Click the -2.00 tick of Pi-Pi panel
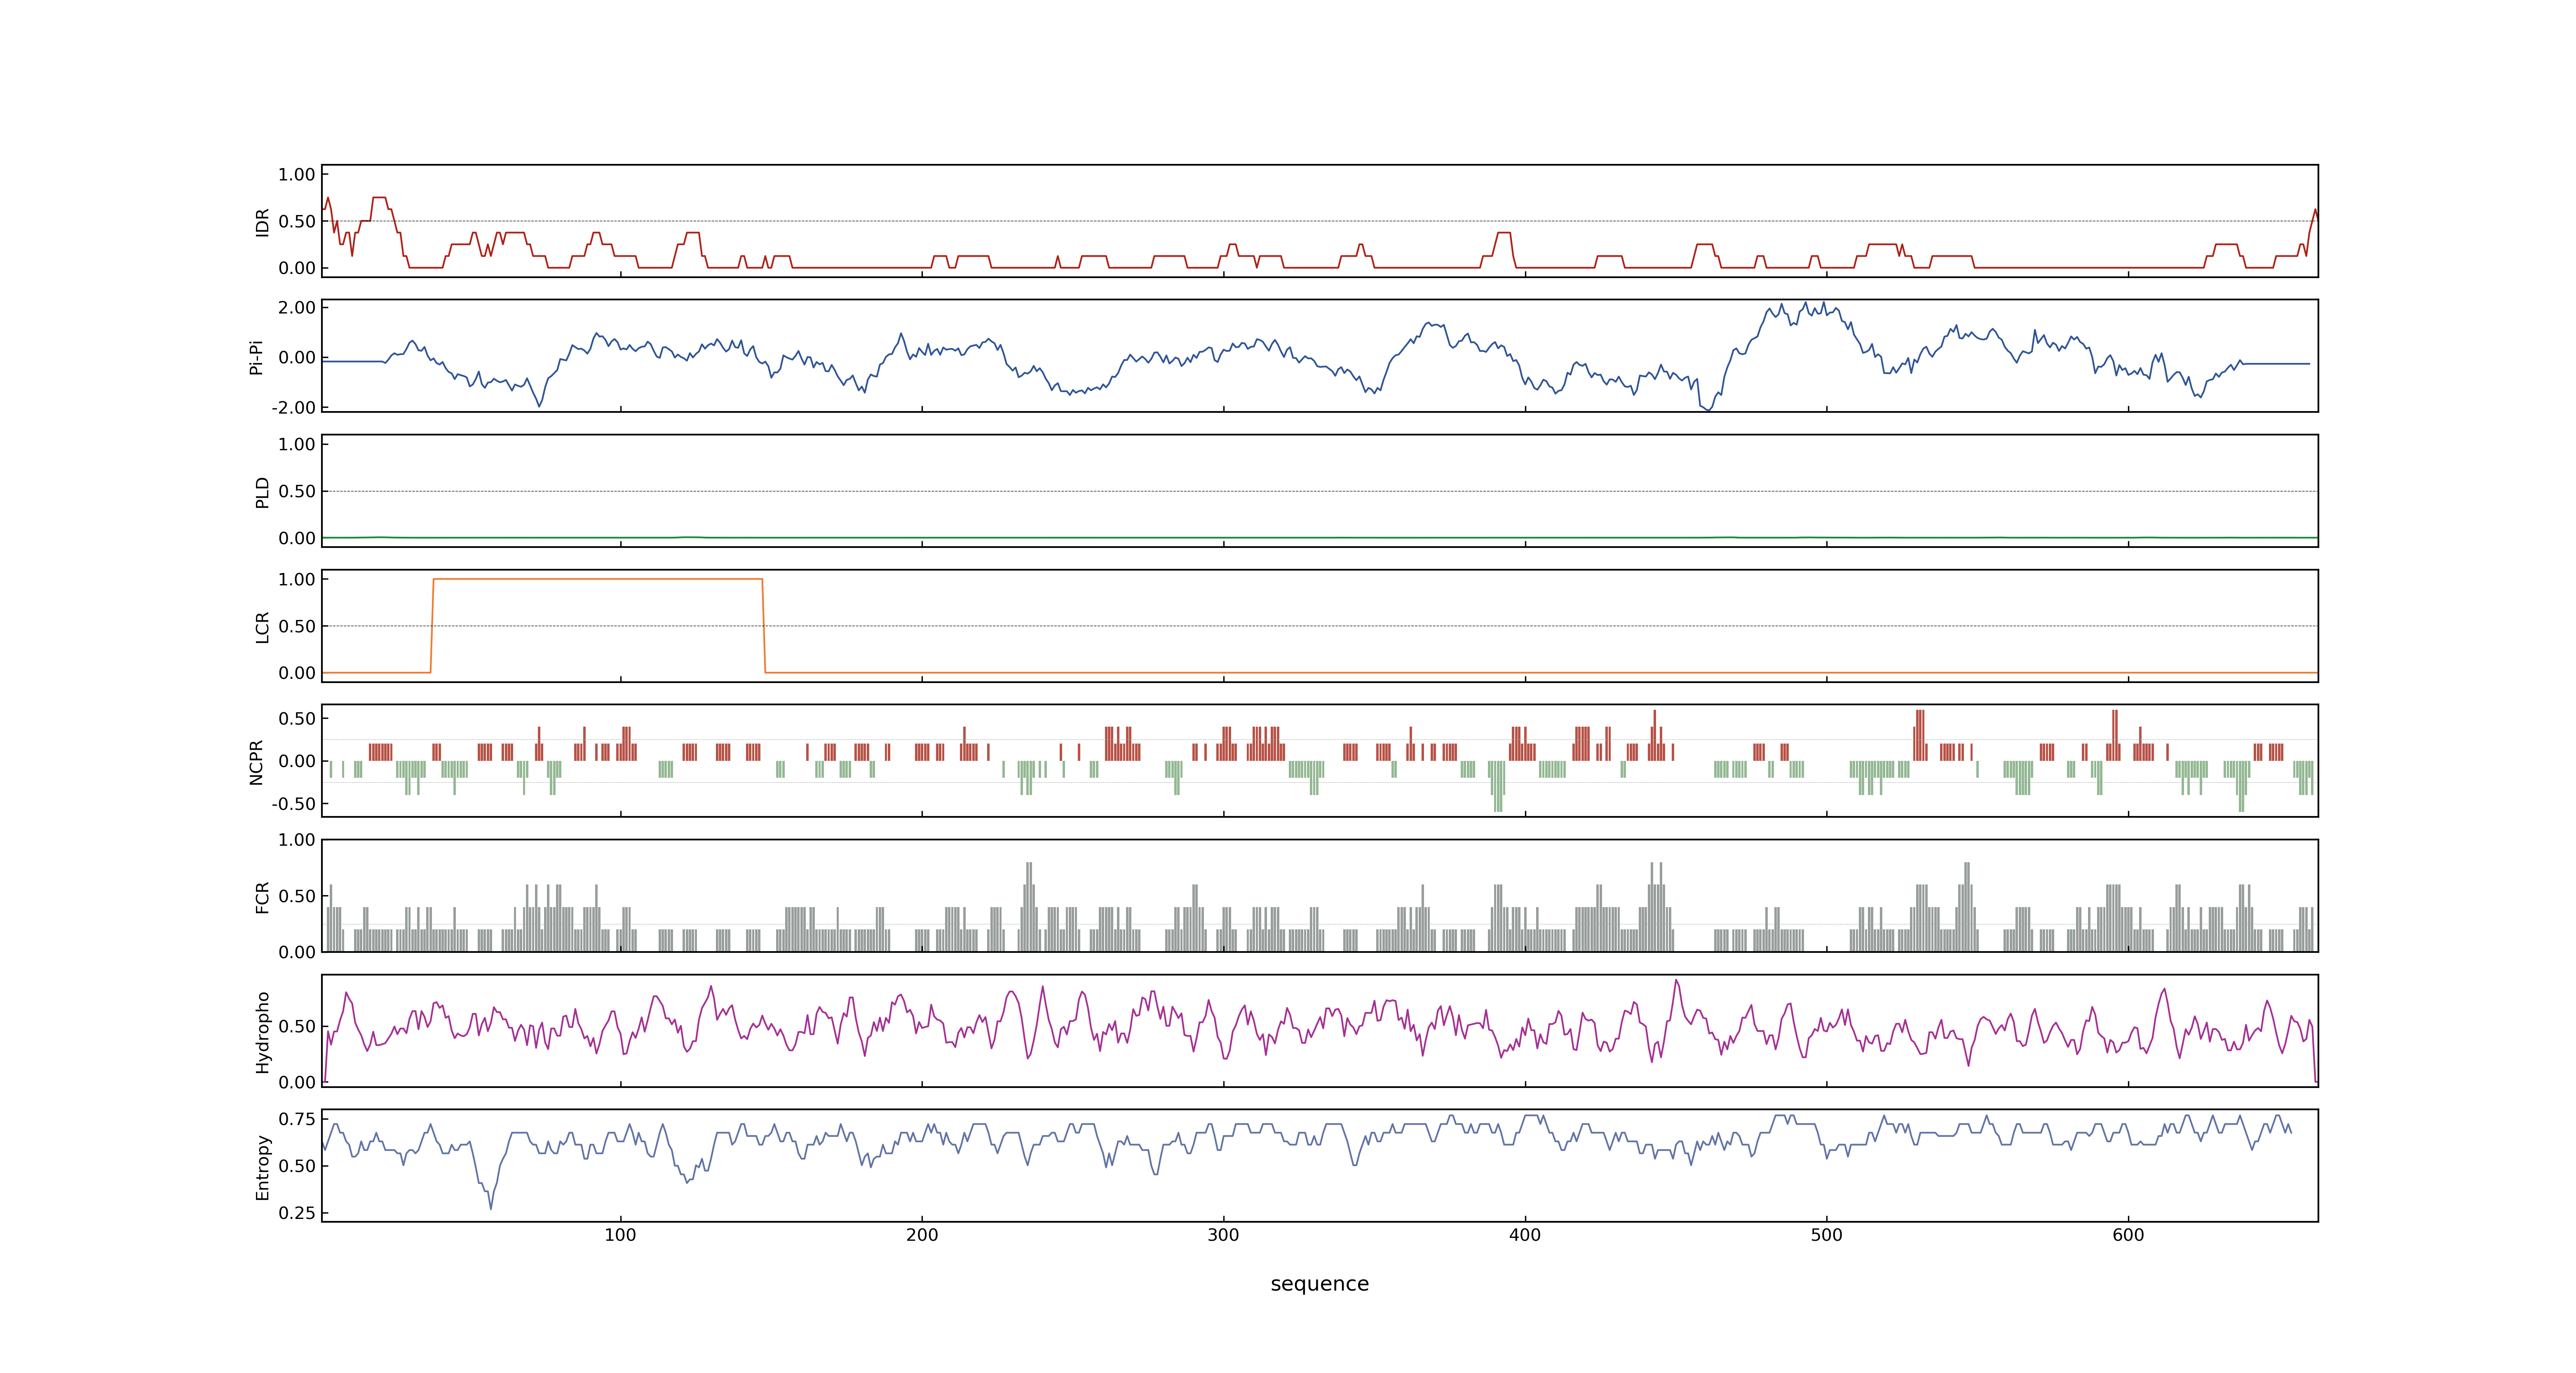 pyautogui.click(x=293, y=408)
